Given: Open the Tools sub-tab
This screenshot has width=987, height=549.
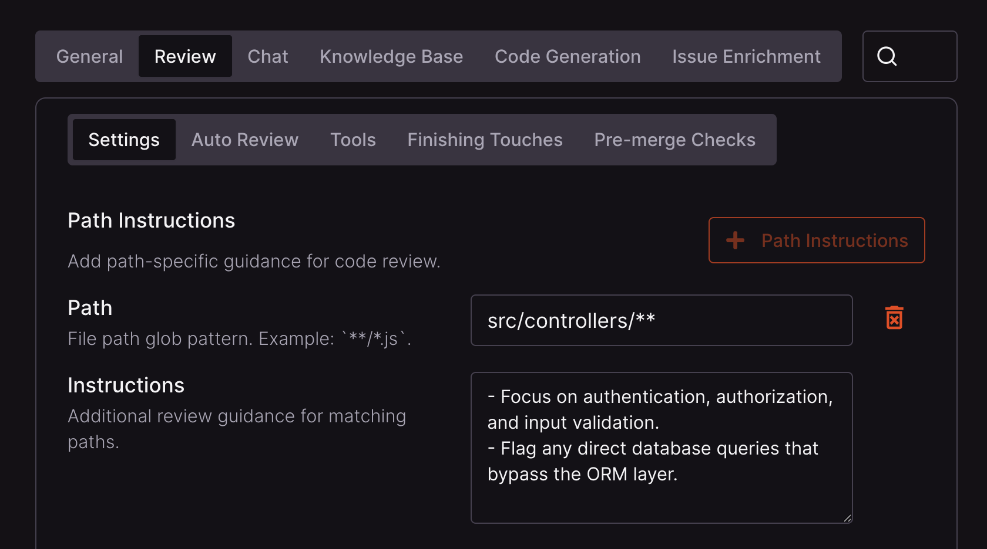Looking at the screenshot, I should pos(353,140).
